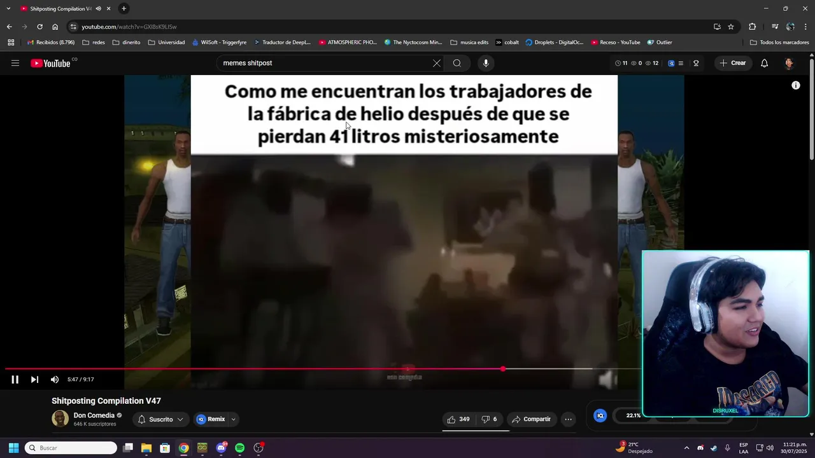Screen dimensions: 815x458
Task: Open more actions three-dot button under video
Action: (568, 419)
